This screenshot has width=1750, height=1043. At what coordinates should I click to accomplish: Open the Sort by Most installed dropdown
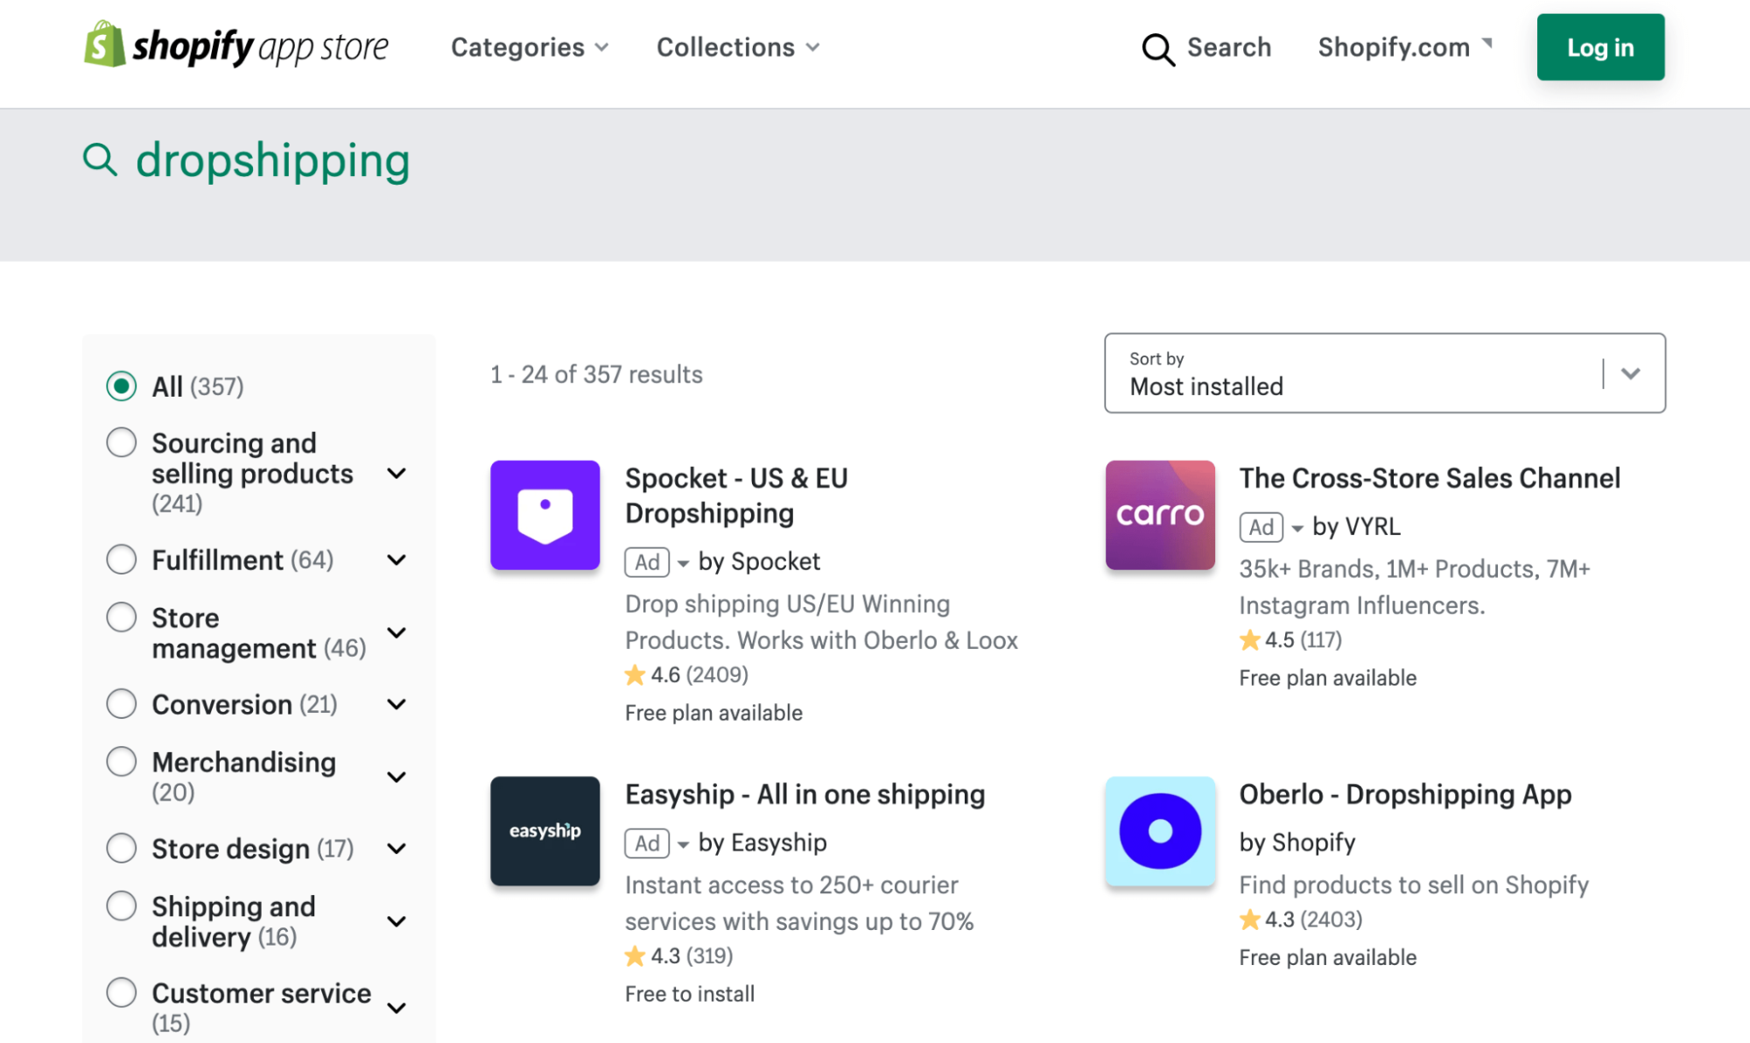pyautogui.click(x=1385, y=373)
